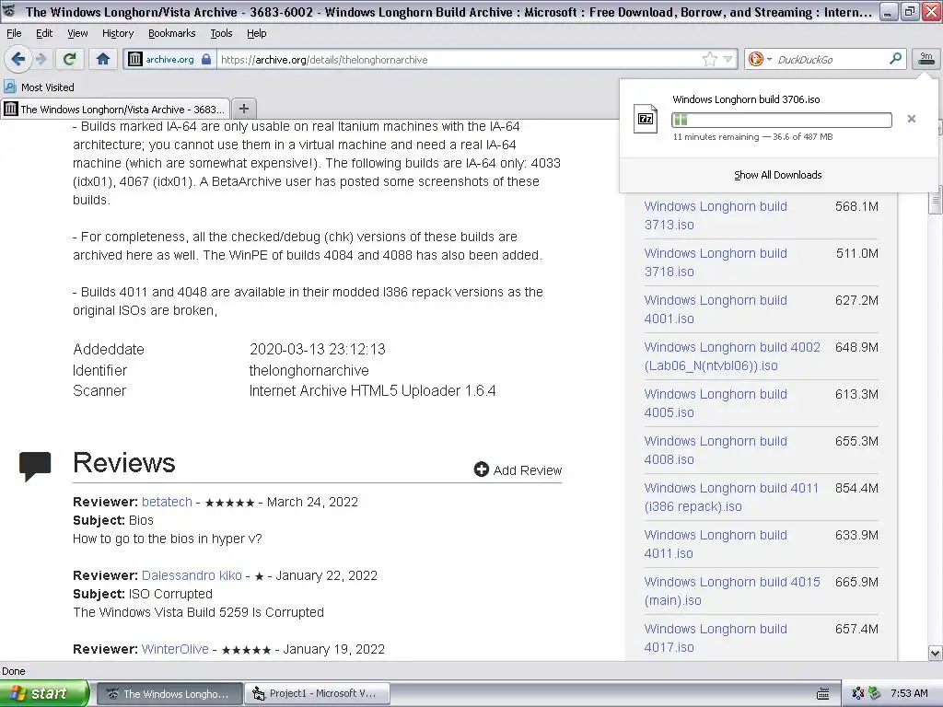Image resolution: width=943 pixels, height=707 pixels.
Task: Click the page scrollbar down arrow
Action: point(936,653)
